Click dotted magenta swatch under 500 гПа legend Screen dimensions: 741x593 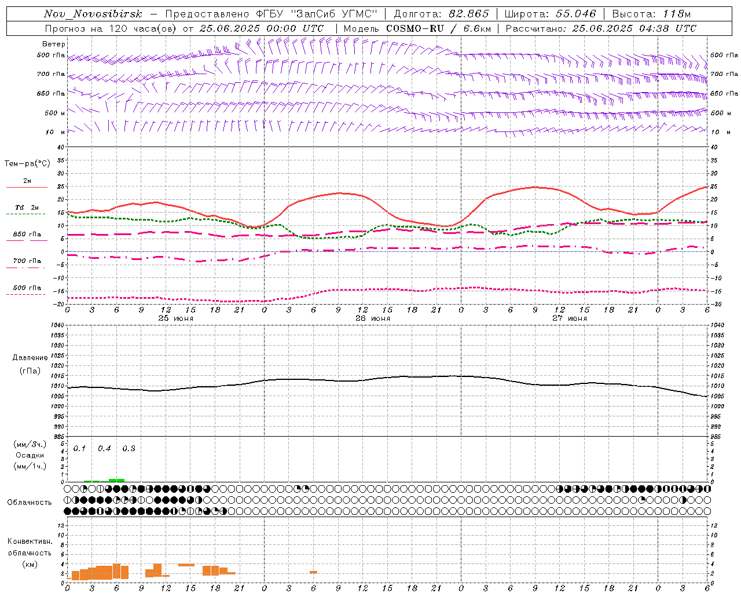(x=26, y=294)
